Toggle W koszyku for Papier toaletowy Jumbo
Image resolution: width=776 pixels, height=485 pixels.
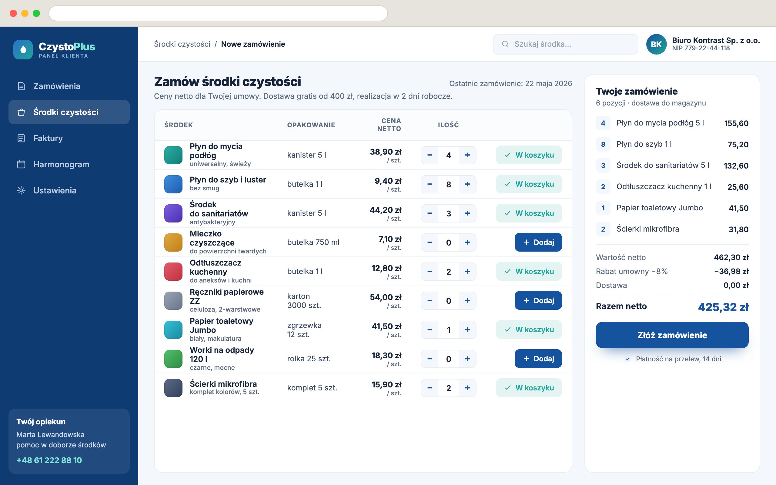[x=529, y=330]
